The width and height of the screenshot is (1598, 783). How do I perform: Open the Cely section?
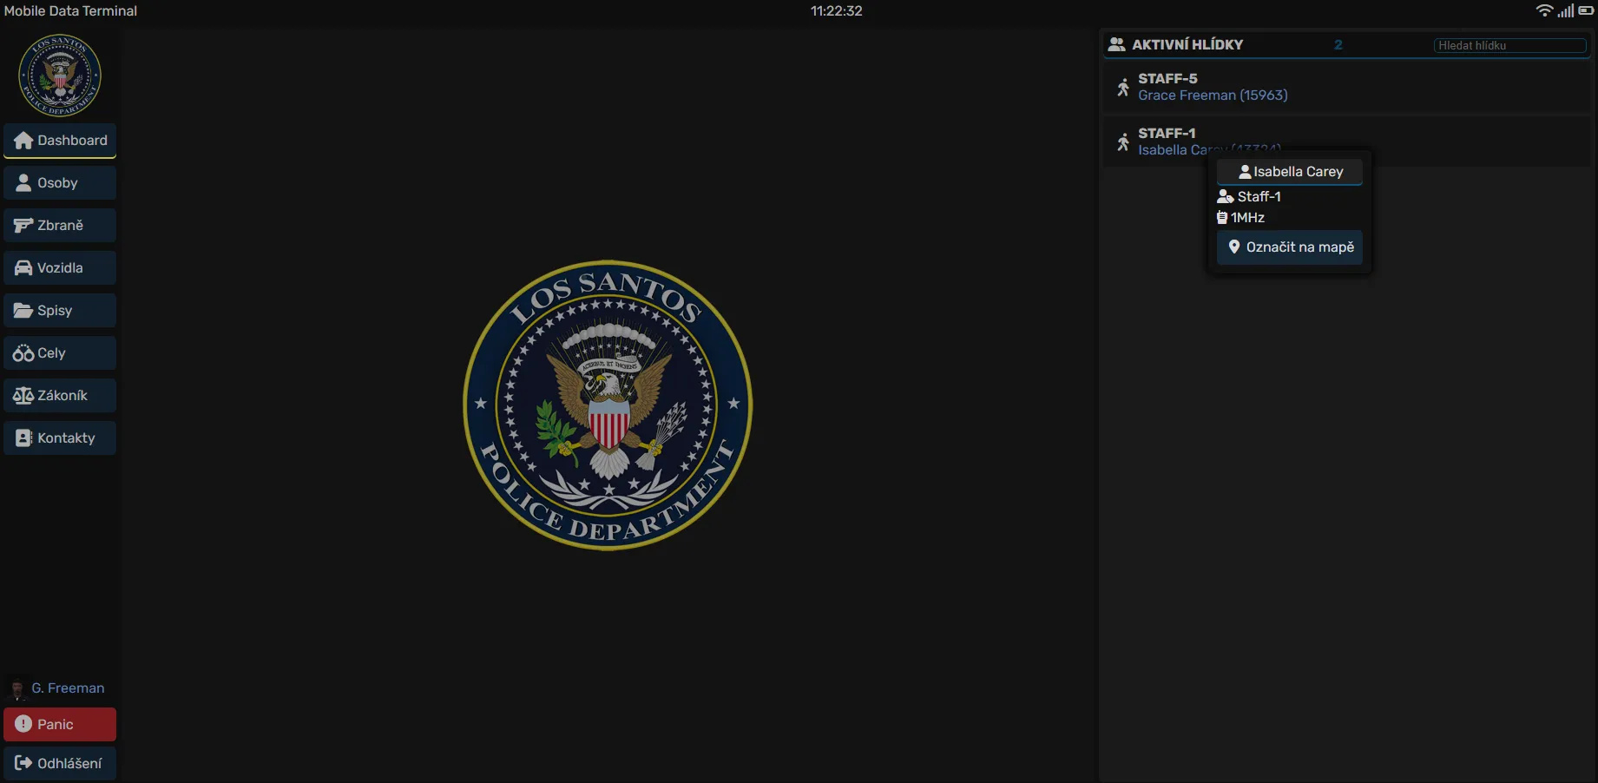60,353
